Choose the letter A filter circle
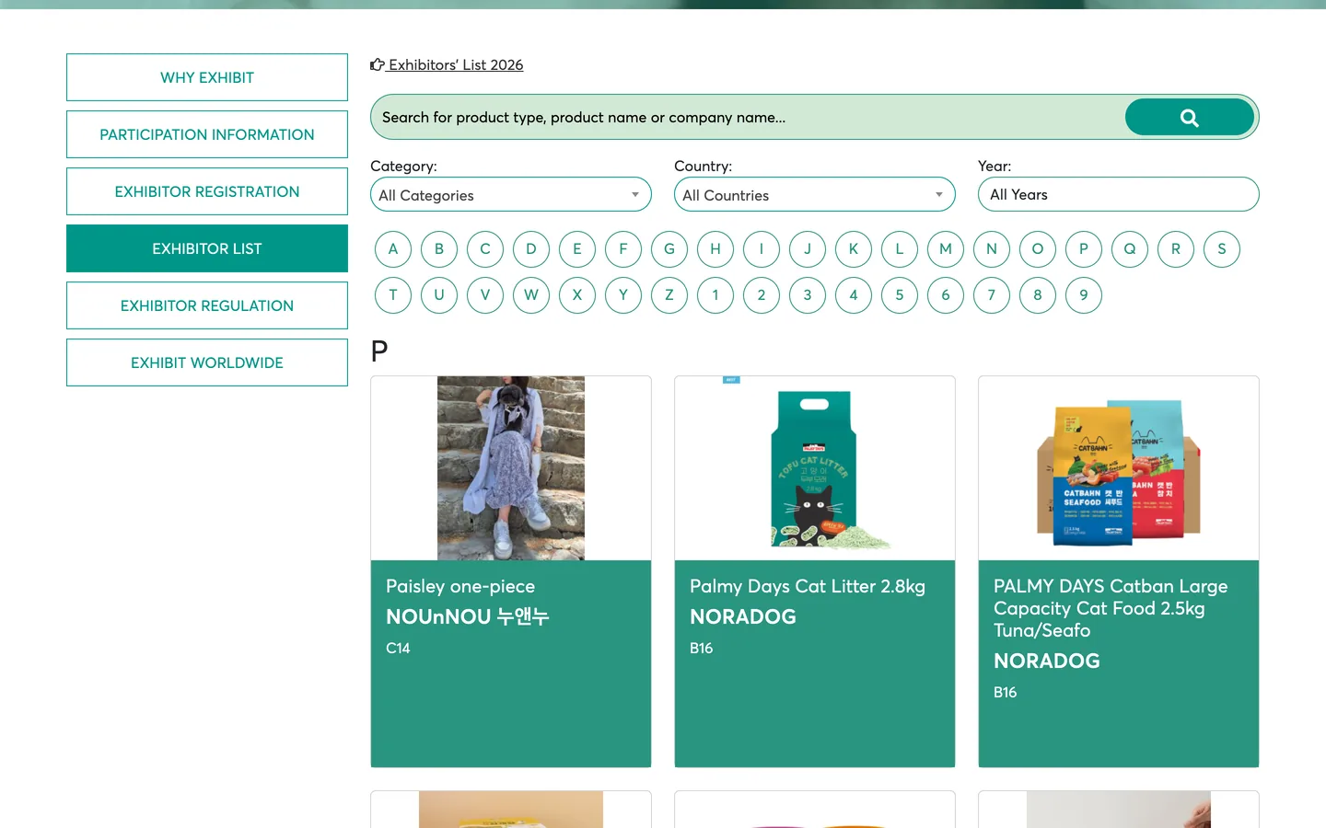Screen dimensions: 1326x828 point(393,249)
